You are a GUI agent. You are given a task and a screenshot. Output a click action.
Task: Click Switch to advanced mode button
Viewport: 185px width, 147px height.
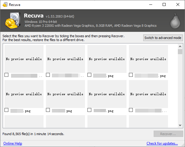pyautogui.click(x=163, y=38)
